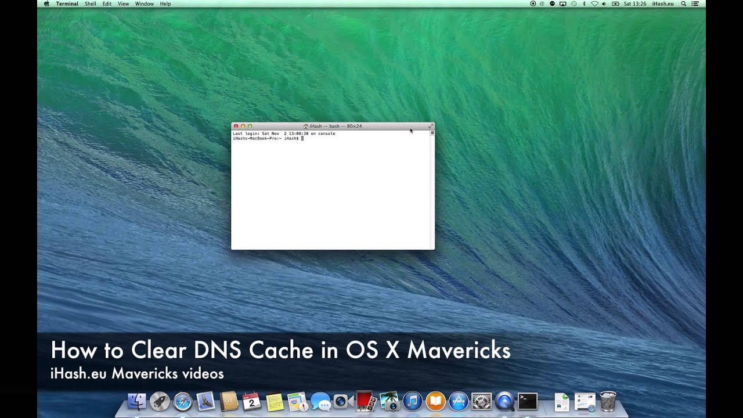The image size is (743, 418).
Task: Open the Terminal application menu
Action: [67, 3]
